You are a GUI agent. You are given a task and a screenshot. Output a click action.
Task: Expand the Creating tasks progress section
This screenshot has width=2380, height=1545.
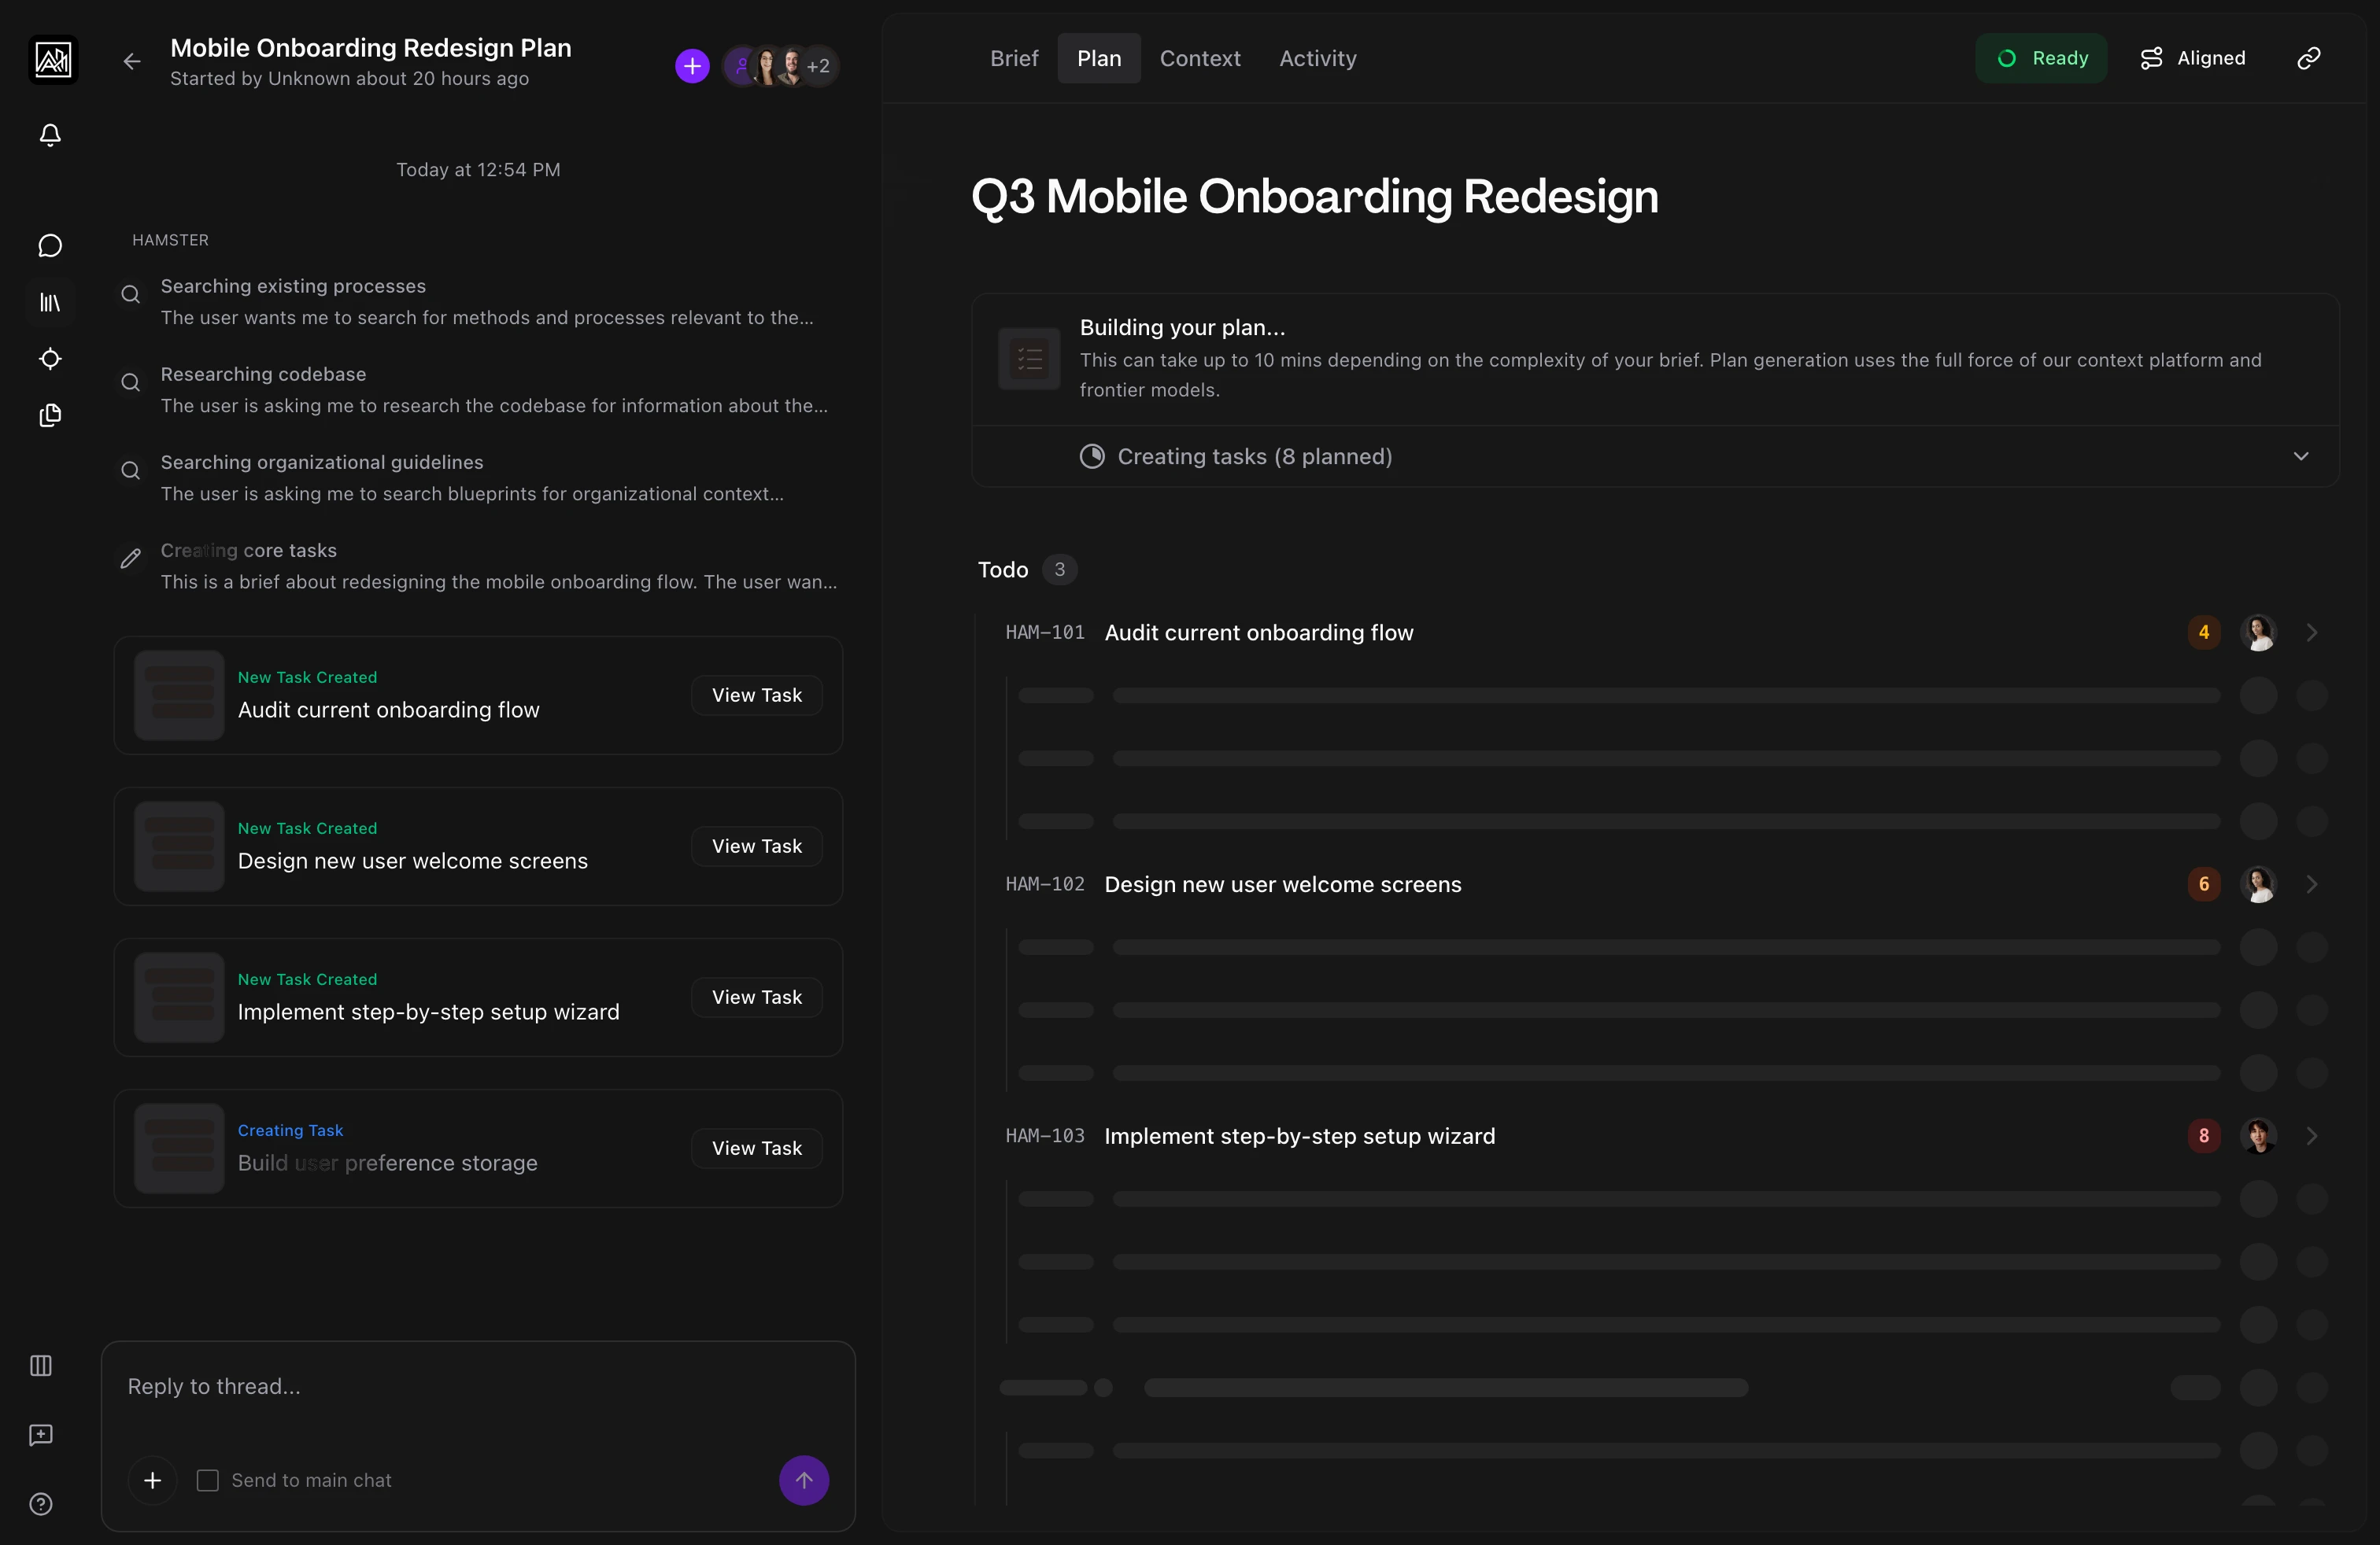pos(2300,457)
